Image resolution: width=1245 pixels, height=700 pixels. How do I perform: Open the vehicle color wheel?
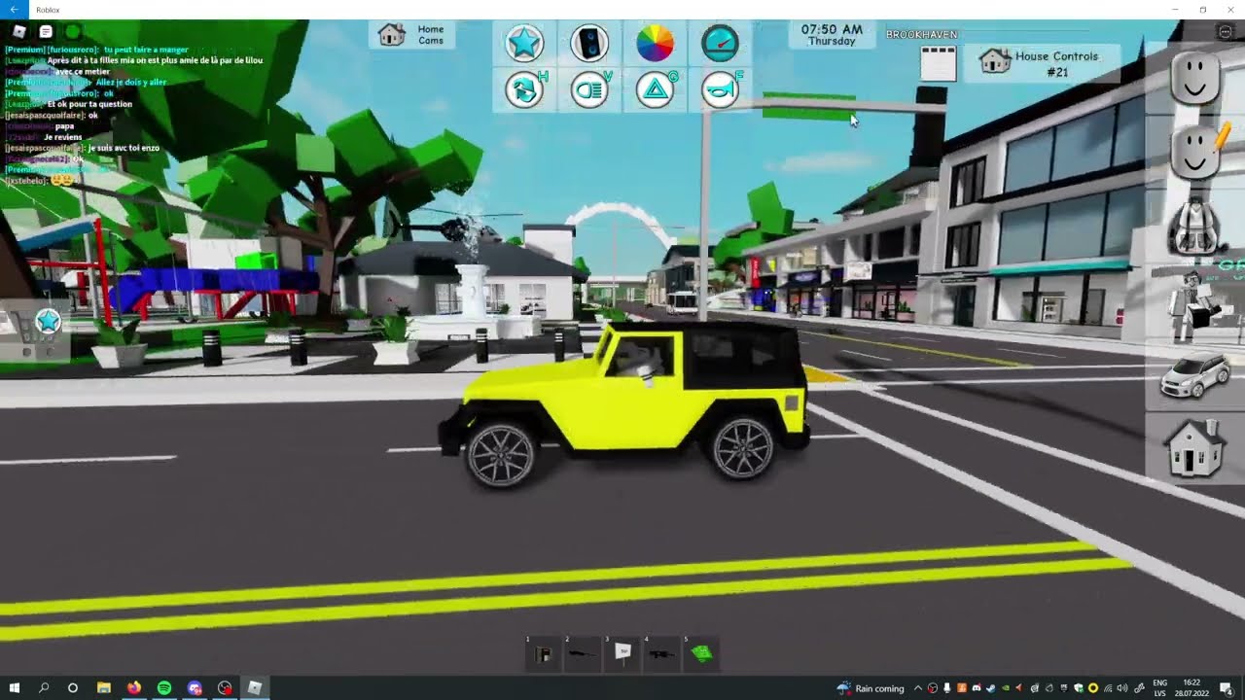[x=655, y=43]
